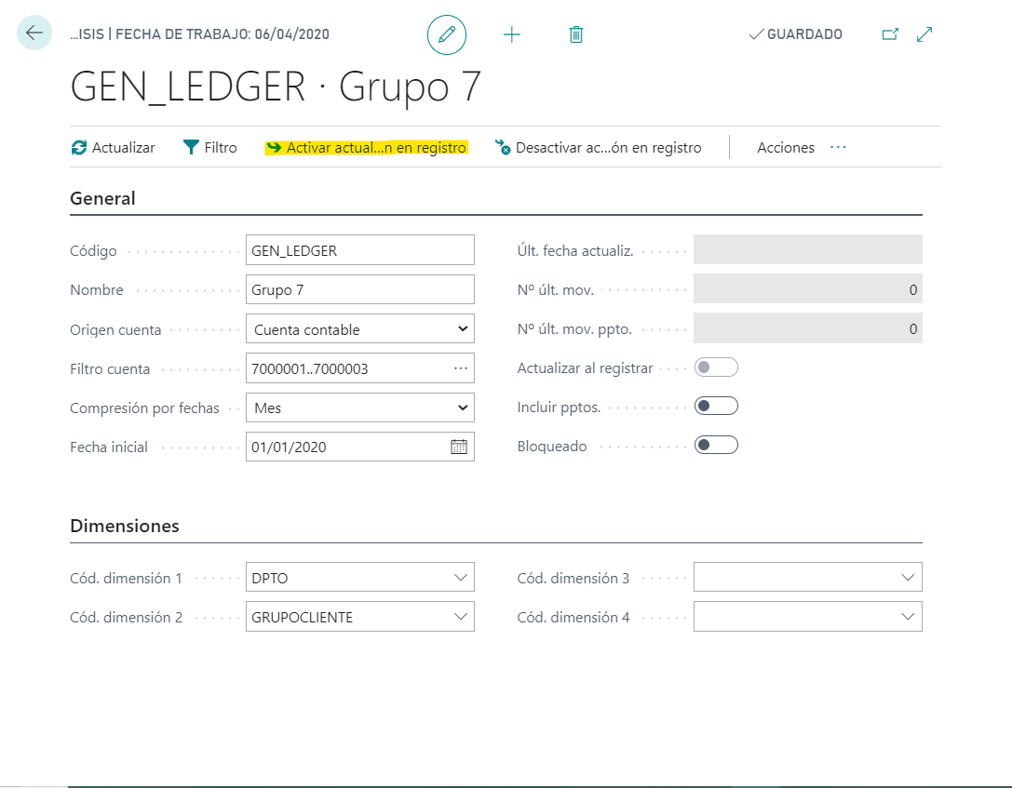This screenshot has height=788, width=1012.
Task: Show more options ellipsis after Acciones
Action: point(839,148)
